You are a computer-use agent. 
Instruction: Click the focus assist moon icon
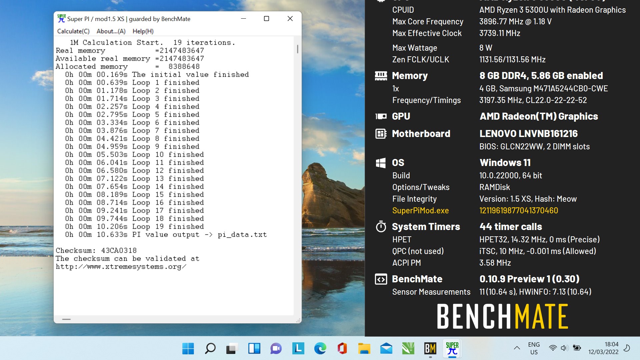[x=627, y=348]
